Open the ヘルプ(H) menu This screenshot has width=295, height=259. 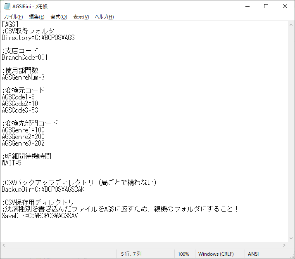tap(104, 17)
